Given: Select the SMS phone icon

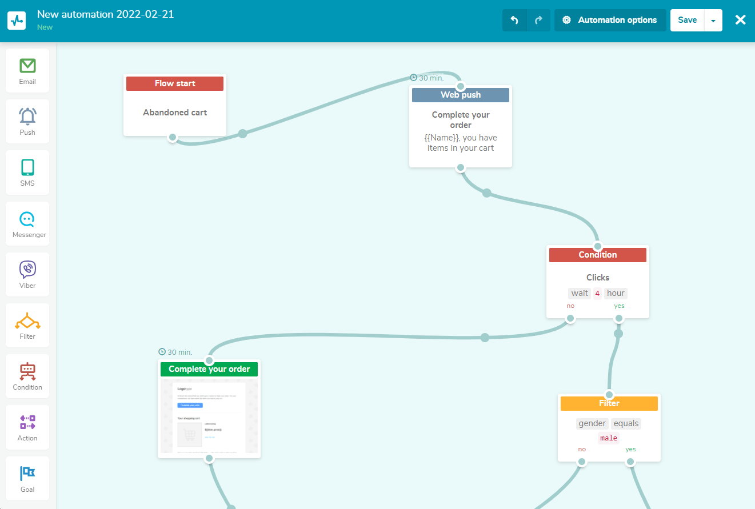Looking at the screenshot, I should point(27,167).
